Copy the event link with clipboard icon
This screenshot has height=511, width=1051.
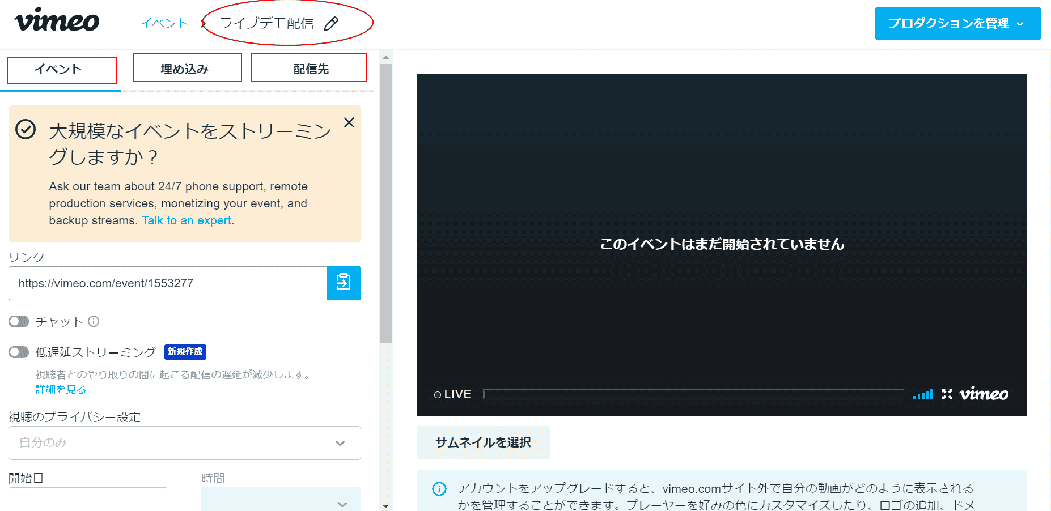344,283
